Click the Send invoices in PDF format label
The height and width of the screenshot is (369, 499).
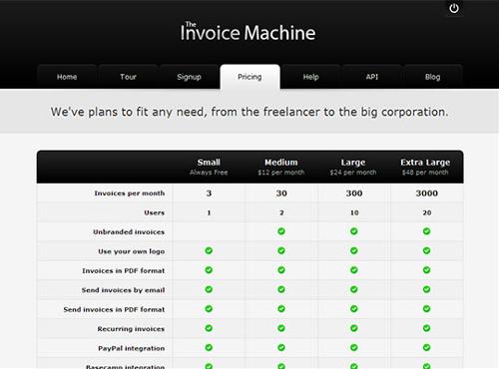coord(114,309)
